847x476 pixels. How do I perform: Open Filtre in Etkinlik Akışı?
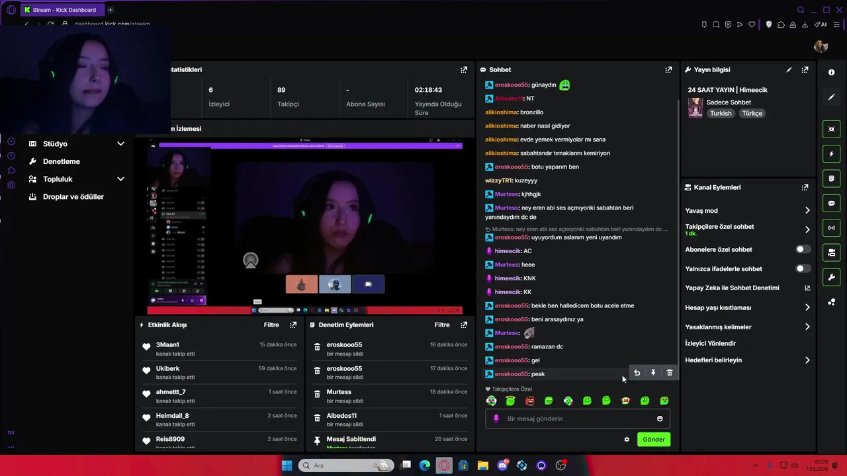tap(271, 325)
